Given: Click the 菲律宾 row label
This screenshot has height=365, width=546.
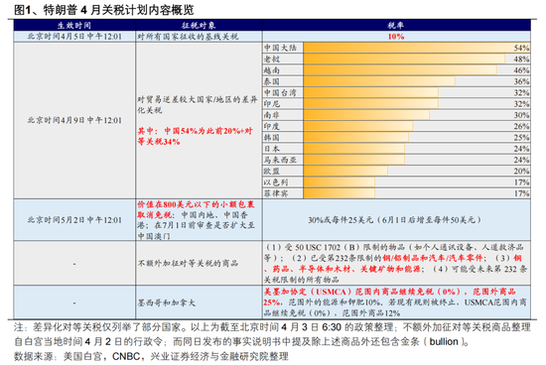Looking at the screenshot, I should [276, 193].
